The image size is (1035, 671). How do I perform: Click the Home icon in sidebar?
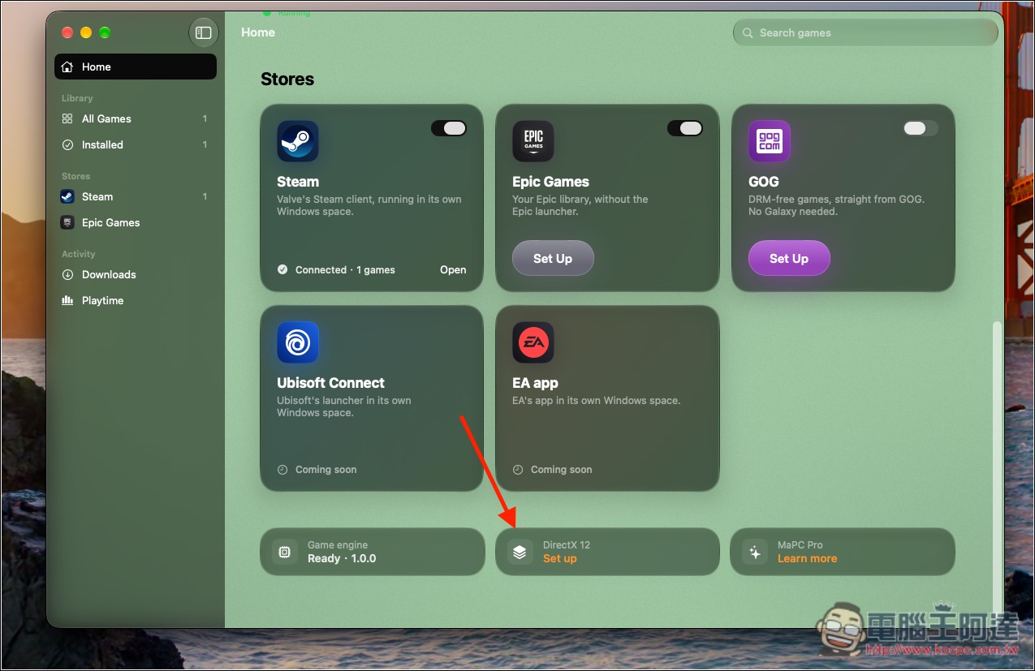tap(67, 67)
